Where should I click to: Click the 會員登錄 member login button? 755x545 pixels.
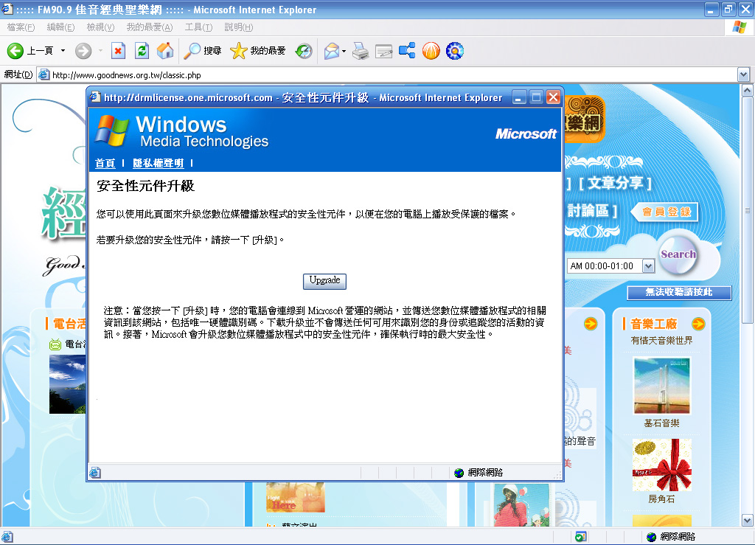667,212
